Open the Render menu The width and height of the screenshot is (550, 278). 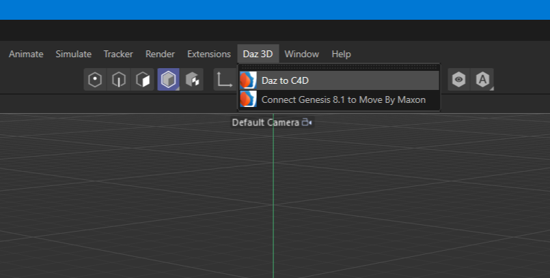(x=160, y=54)
